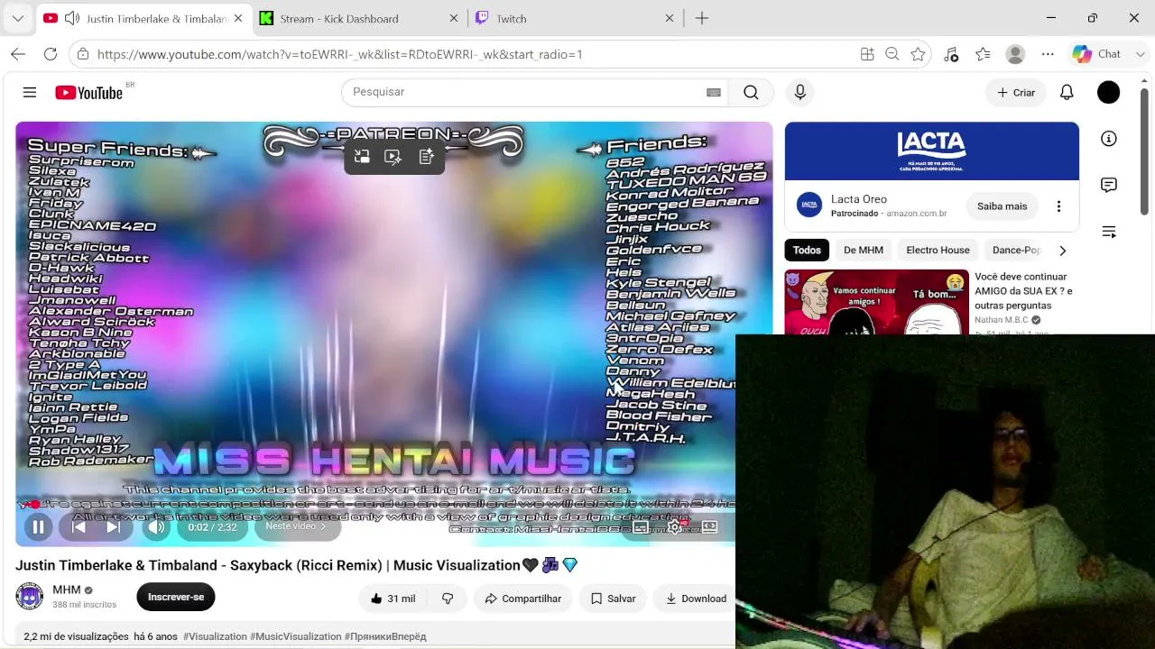Viewport: 1155px width, 649px height.
Task: Click the picture-in-picture icon on the video overlay
Action: coord(362,157)
